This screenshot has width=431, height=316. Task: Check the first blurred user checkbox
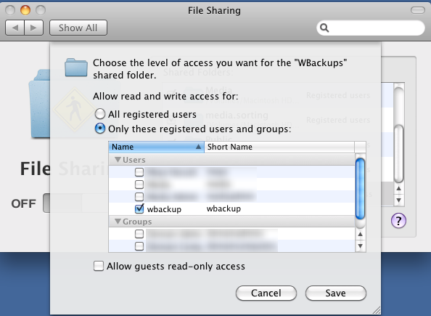[139, 172]
